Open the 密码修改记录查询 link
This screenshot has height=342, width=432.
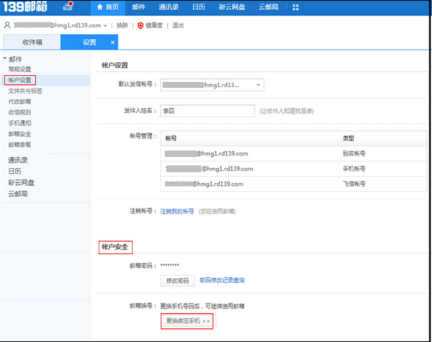click(x=222, y=281)
